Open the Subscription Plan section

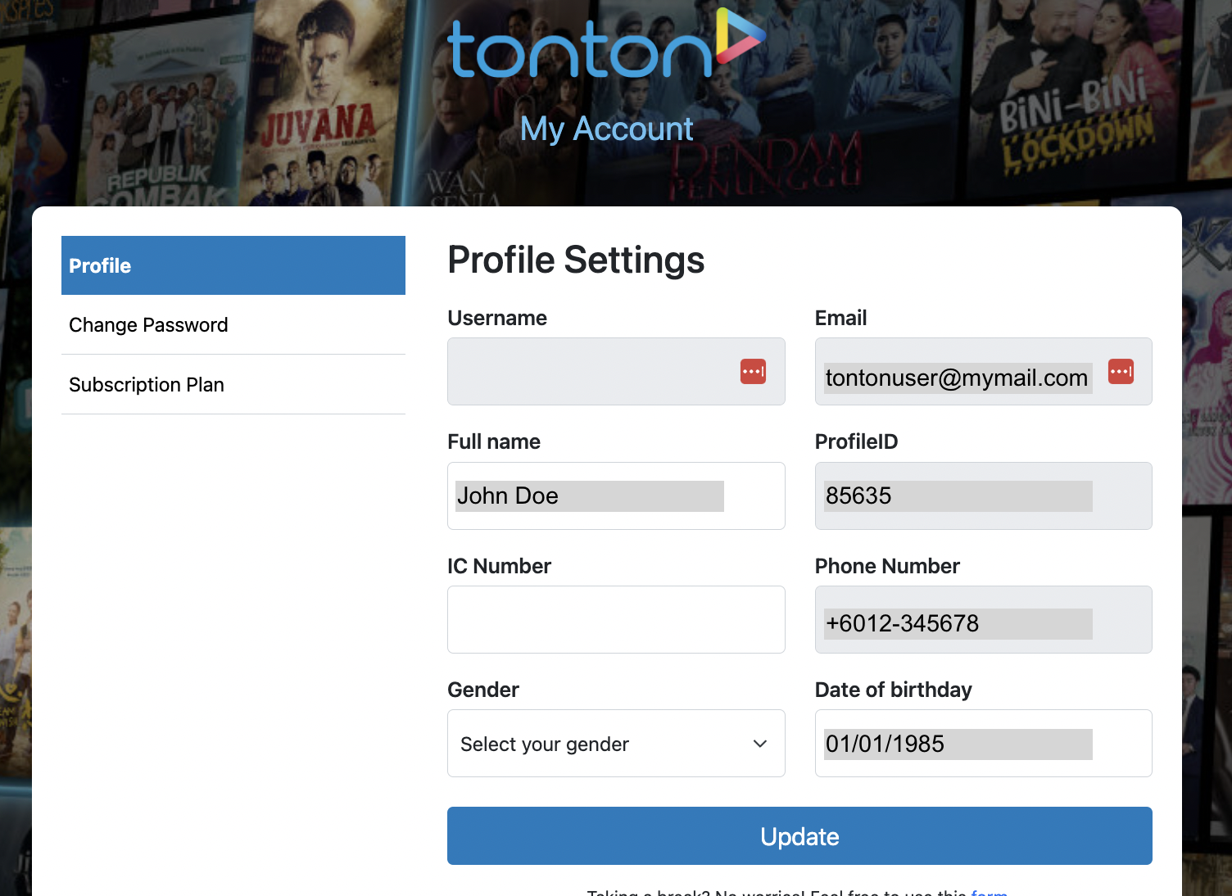[147, 384]
